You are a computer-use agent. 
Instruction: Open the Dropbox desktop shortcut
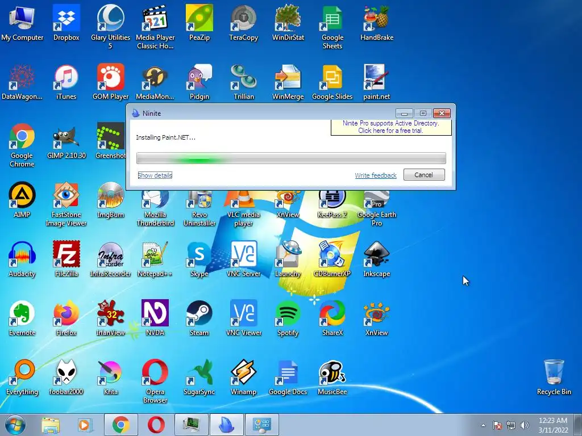coord(66,23)
